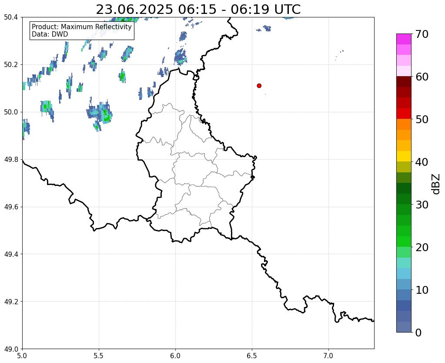This screenshot has height=363, width=445.
Task: Click the colorbar label '10'
Action: coord(422,290)
